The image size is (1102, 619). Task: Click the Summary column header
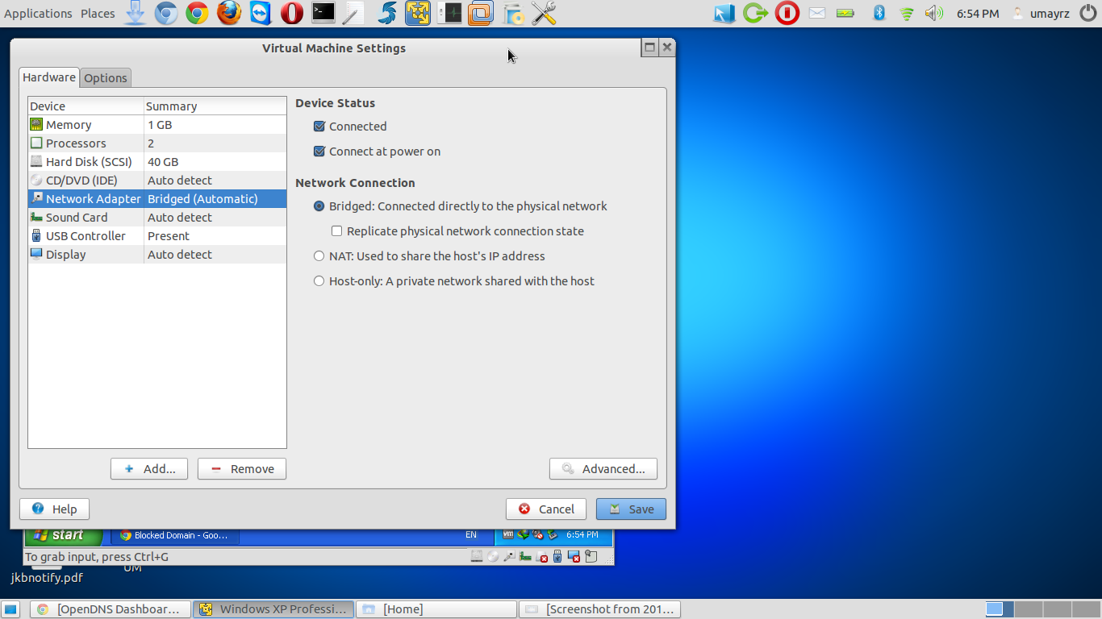[x=215, y=106]
